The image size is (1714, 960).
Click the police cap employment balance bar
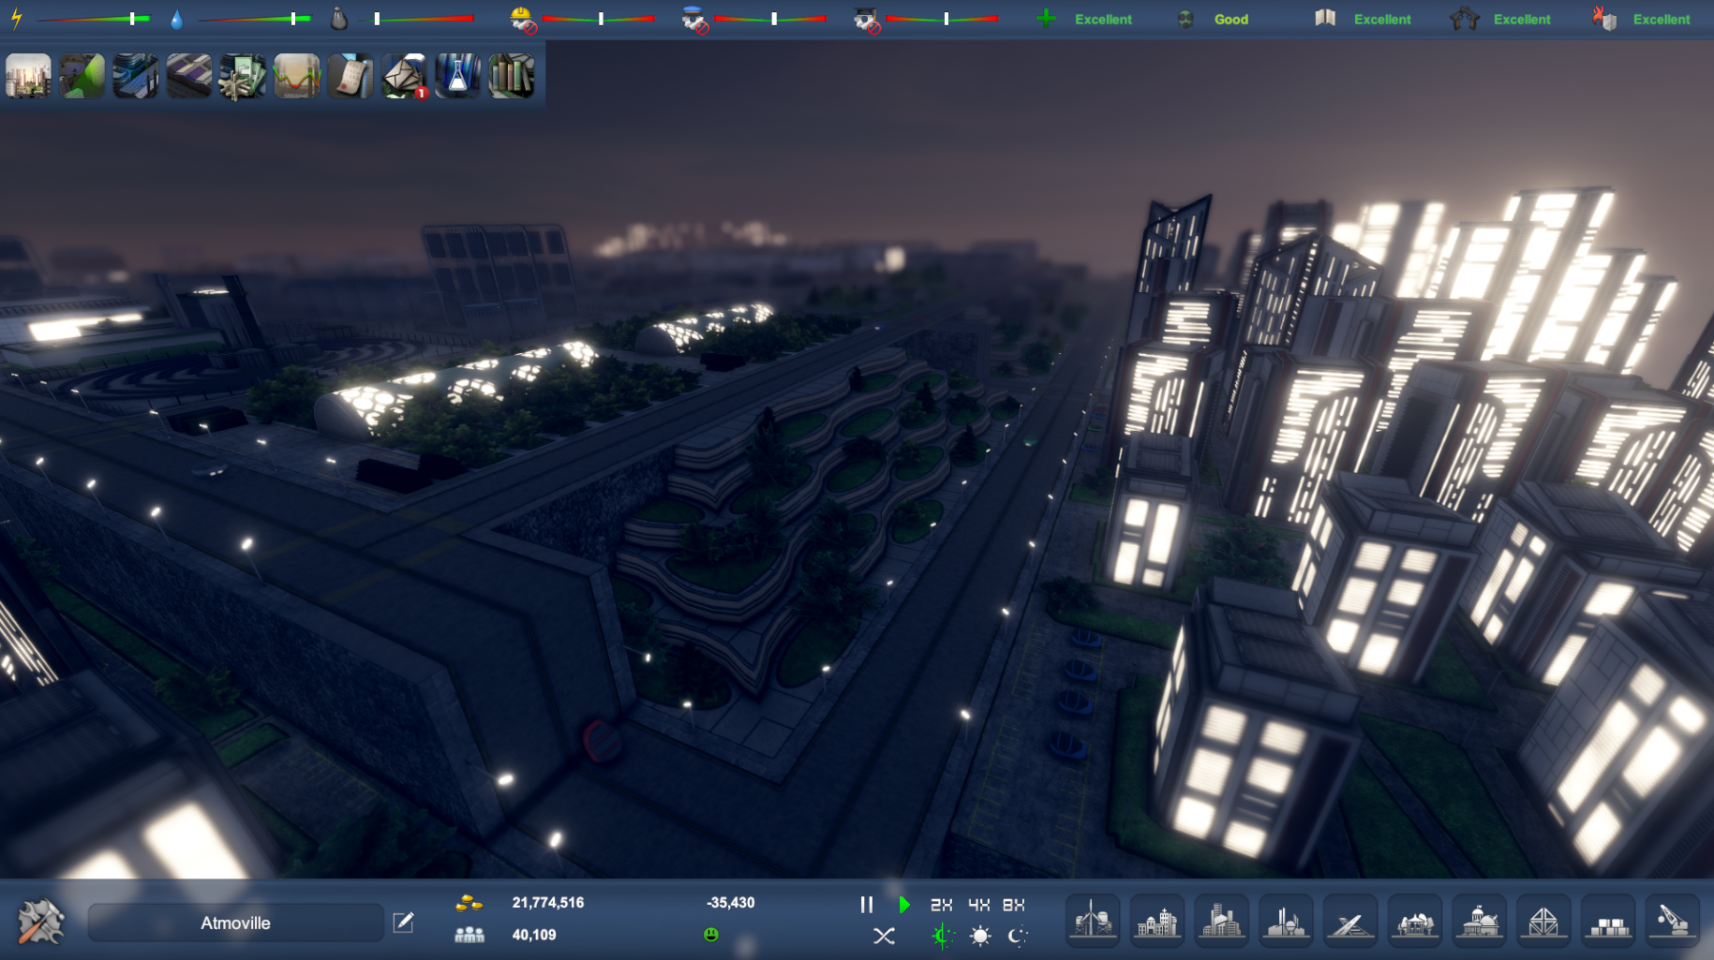[x=770, y=19]
